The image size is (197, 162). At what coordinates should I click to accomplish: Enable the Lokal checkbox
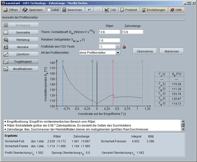[49, 10]
